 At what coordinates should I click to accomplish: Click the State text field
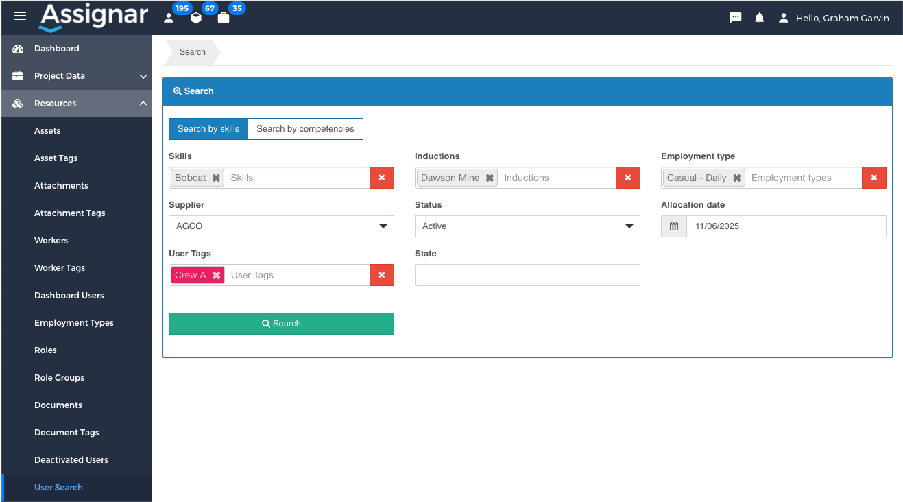point(527,275)
